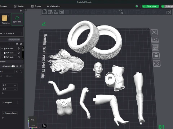Click the Add plate grid icon
173x129 pixels.
tap(50, 12)
